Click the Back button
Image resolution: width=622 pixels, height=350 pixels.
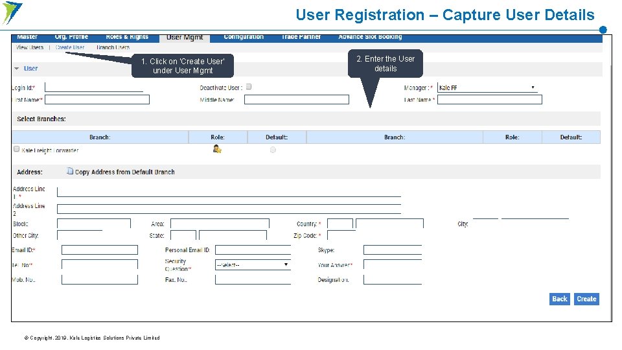point(560,299)
